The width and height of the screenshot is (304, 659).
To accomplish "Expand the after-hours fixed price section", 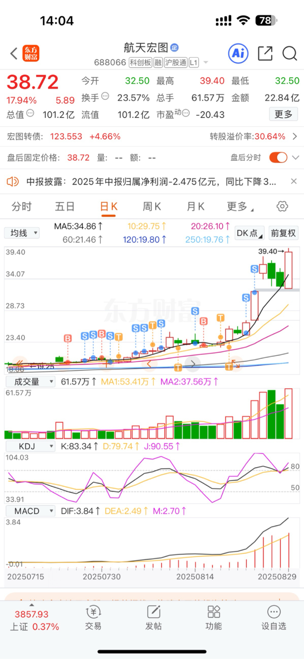I will 295,157.
